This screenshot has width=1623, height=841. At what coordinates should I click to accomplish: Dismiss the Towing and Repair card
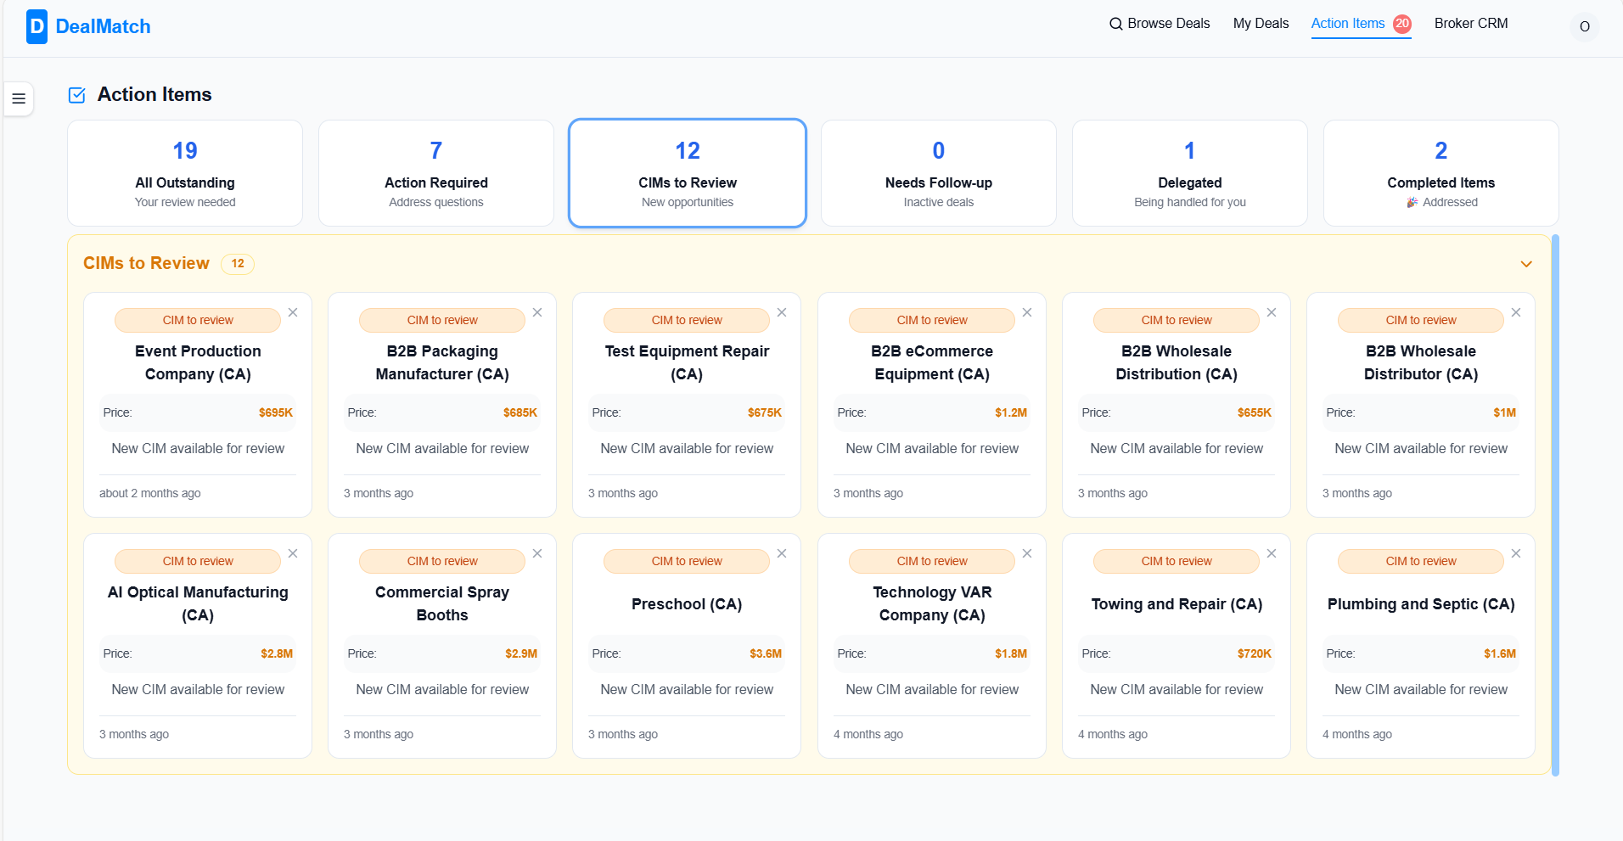tap(1272, 553)
